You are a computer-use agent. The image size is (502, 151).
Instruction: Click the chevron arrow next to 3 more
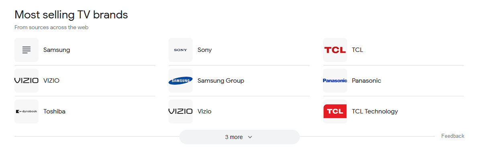250,137
